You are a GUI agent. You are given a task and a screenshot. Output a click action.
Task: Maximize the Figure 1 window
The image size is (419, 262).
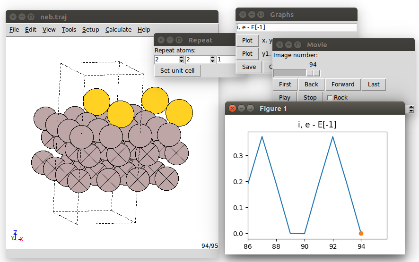(250, 109)
